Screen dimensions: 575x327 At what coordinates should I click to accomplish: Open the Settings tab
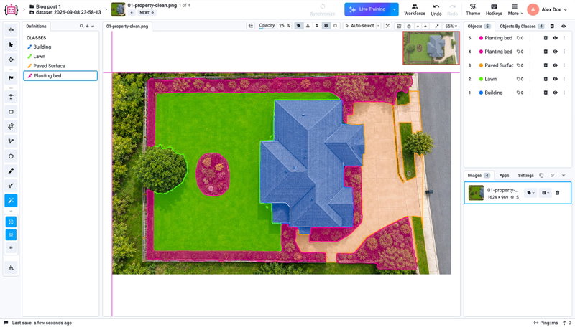[x=526, y=176]
